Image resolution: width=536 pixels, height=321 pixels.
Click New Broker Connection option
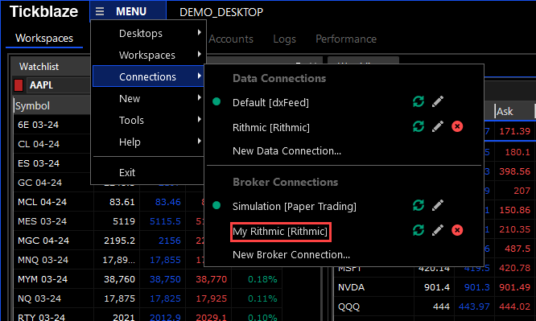click(x=291, y=255)
